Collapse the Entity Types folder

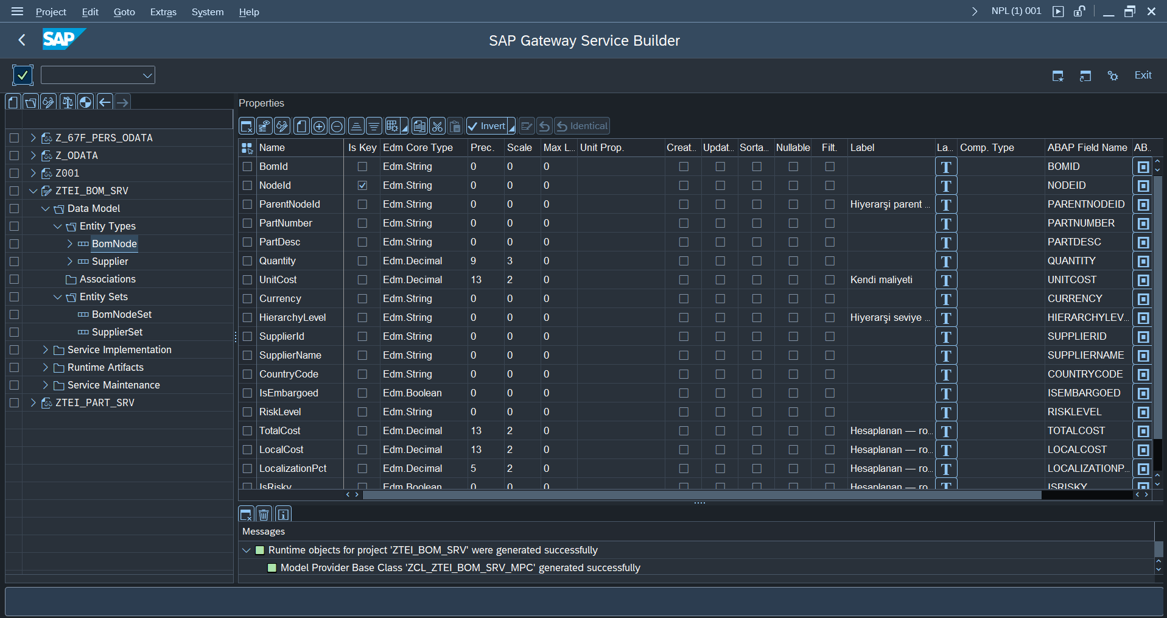coord(57,226)
